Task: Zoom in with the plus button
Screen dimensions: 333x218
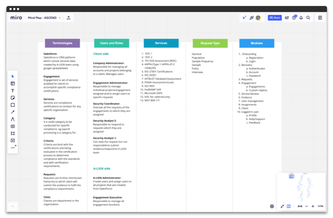Action: (x=313, y=206)
